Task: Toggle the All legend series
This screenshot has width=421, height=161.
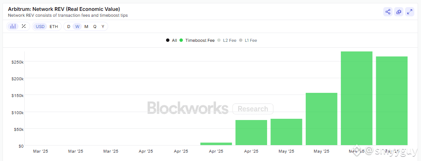Action: pyautogui.click(x=172, y=41)
